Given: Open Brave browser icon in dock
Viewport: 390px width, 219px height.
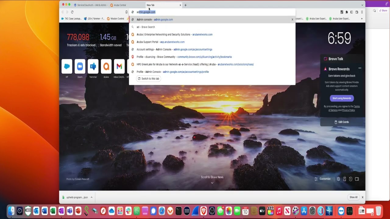Looking at the screenshot, I should click(x=204, y=210).
